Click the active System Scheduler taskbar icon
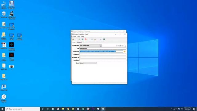The width and height of the screenshot is (197, 111). (x=103, y=109)
